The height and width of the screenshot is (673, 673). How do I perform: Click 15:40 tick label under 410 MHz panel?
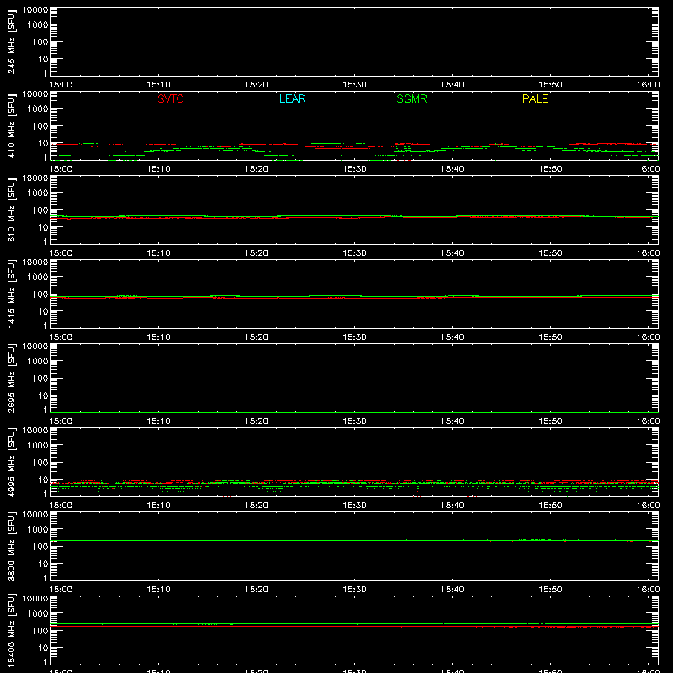[453, 169]
